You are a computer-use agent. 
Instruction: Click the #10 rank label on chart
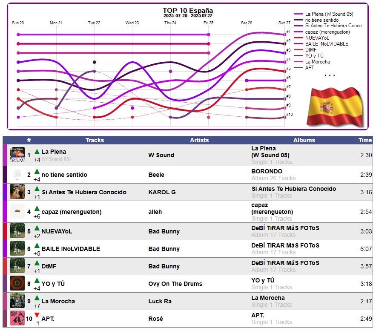290,115
